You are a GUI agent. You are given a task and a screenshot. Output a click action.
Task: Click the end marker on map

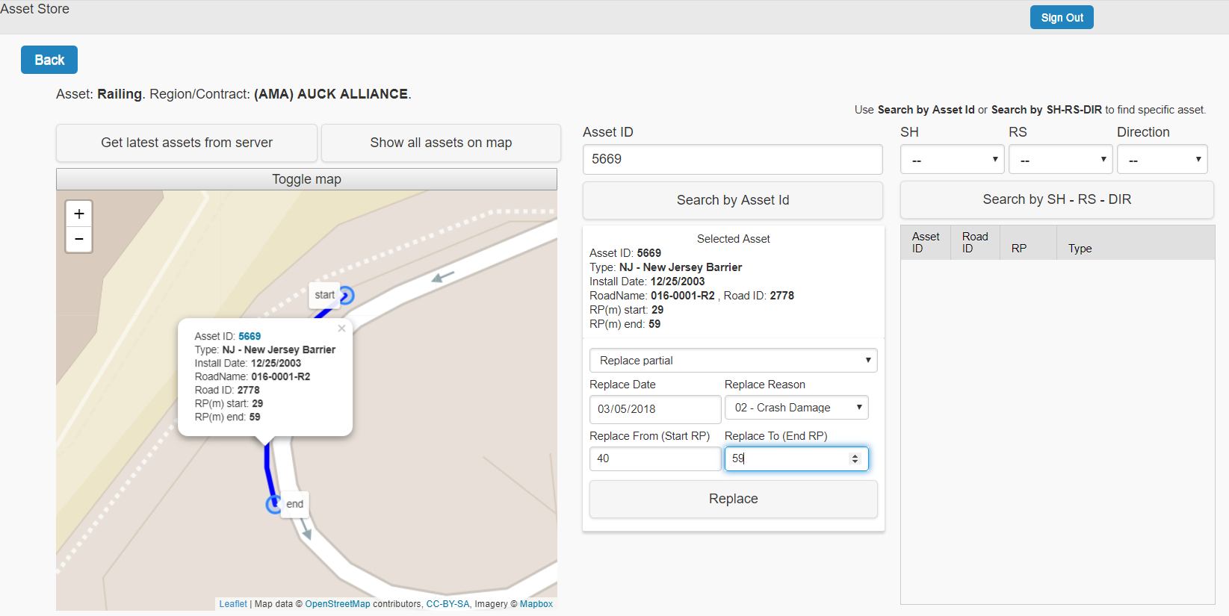coord(274,505)
